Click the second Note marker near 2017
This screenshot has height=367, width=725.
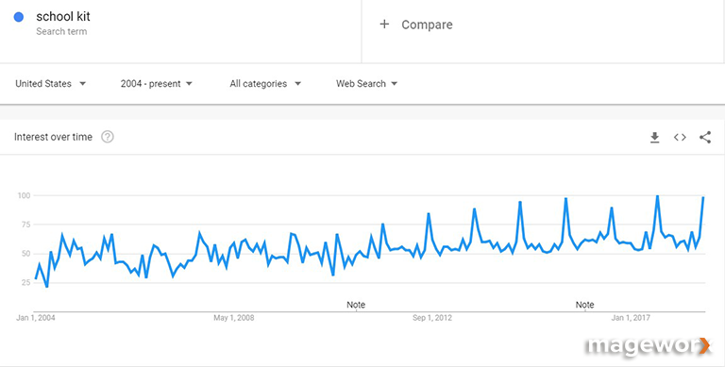tap(584, 305)
